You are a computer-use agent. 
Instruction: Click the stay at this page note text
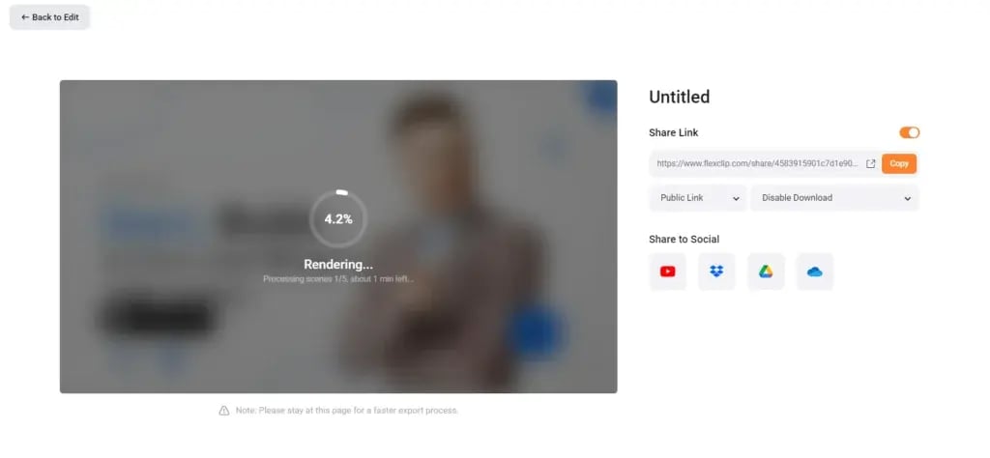point(347,411)
